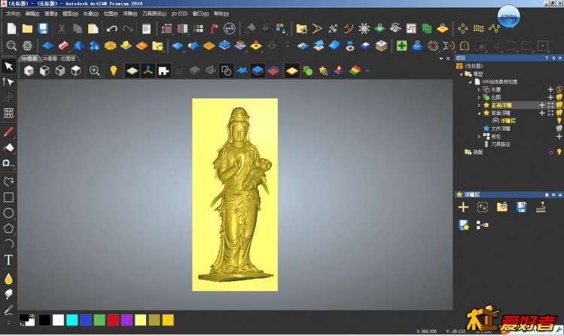This screenshot has height=336, width=564.
Task: Choose the Text tool (T)
Action: (x=8, y=259)
